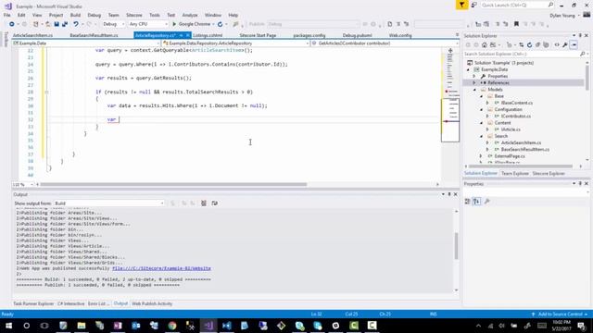Click the editor horizontal scrollbar
The image size is (593, 333).
tap(173, 185)
